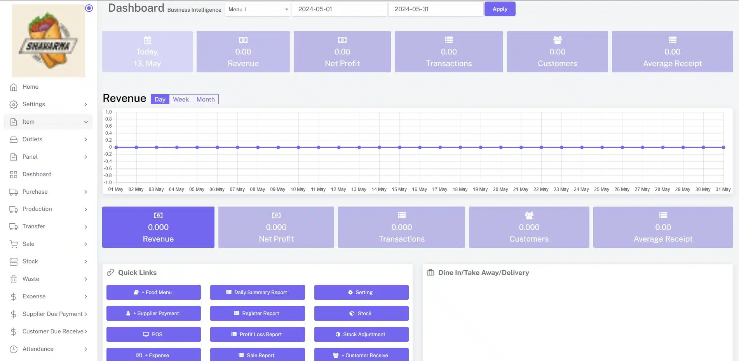Click the Dine In/Take Away/Delivery briefcase icon
The height and width of the screenshot is (361, 739).
(431, 272)
